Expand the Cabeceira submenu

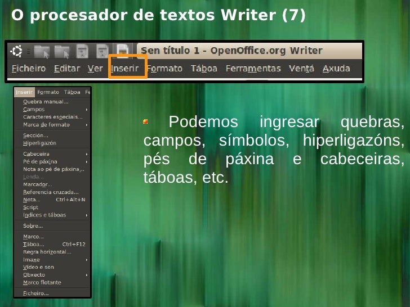pos(52,154)
